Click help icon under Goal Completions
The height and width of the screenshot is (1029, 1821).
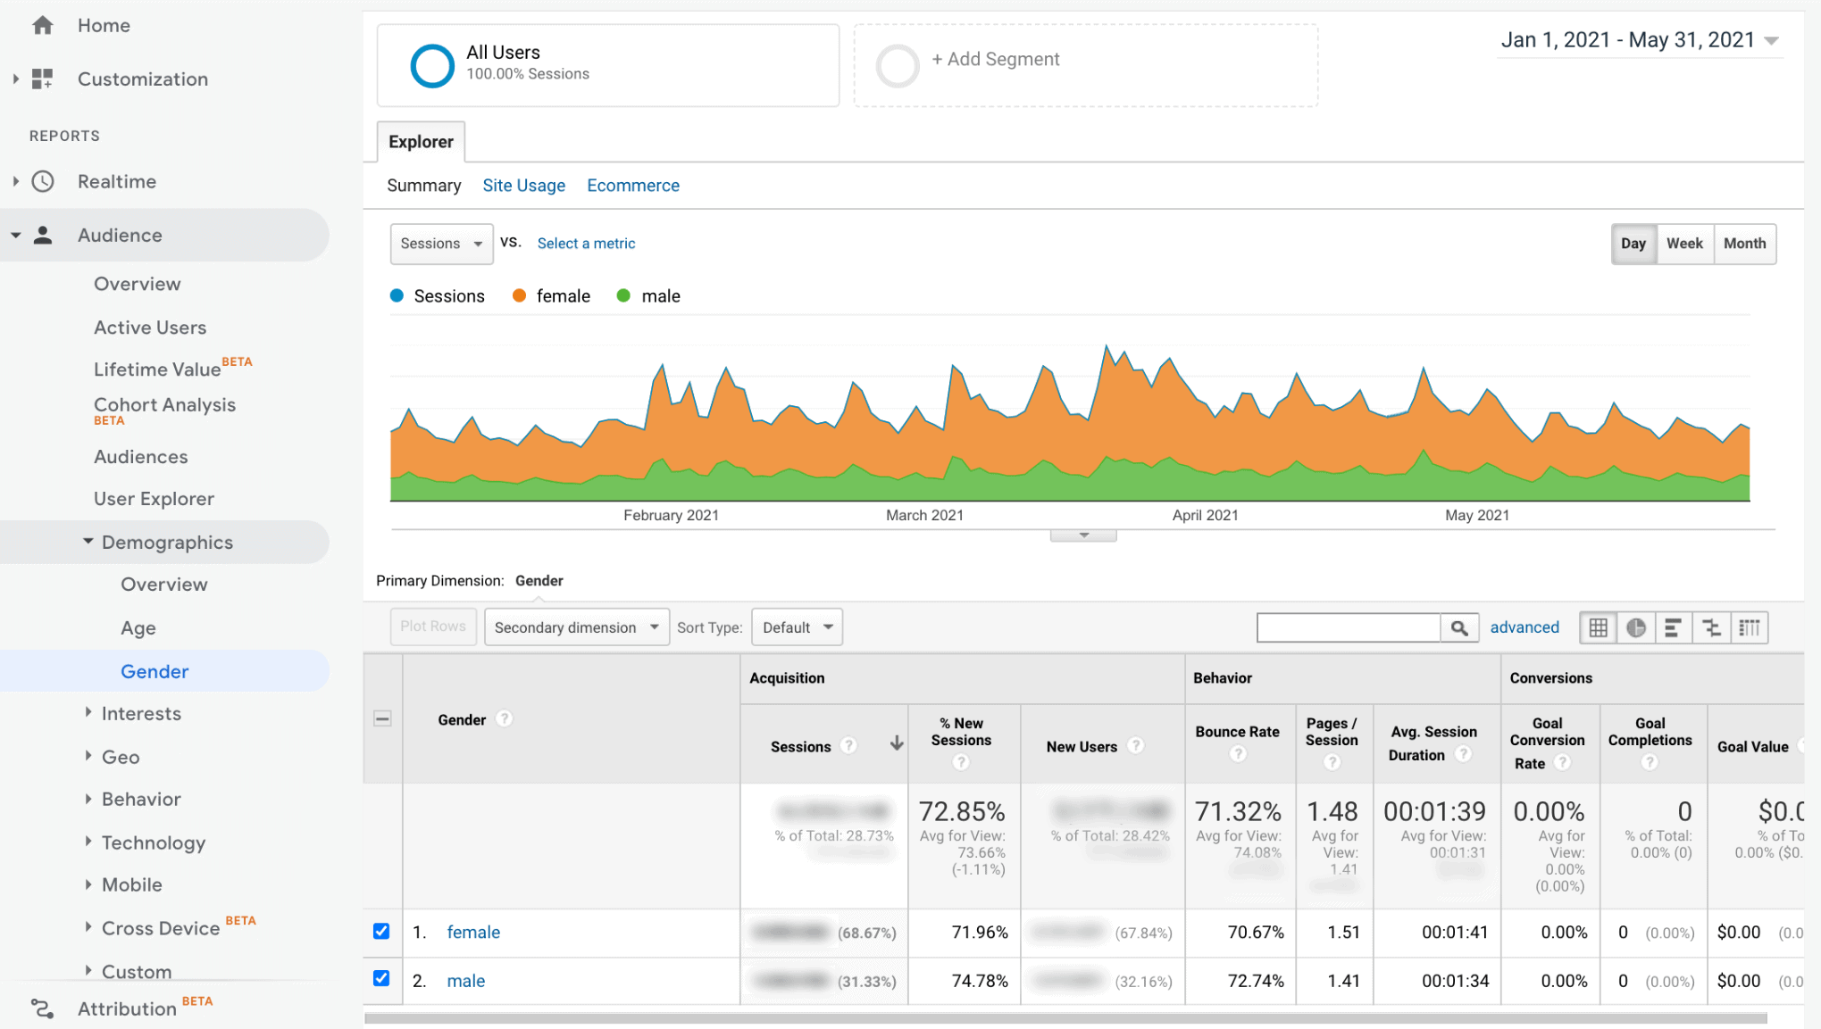1649,762
